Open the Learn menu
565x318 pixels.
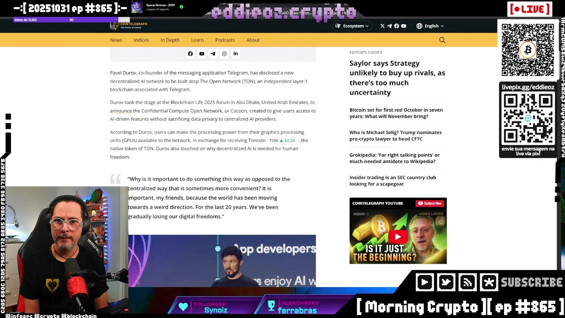pyautogui.click(x=197, y=40)
